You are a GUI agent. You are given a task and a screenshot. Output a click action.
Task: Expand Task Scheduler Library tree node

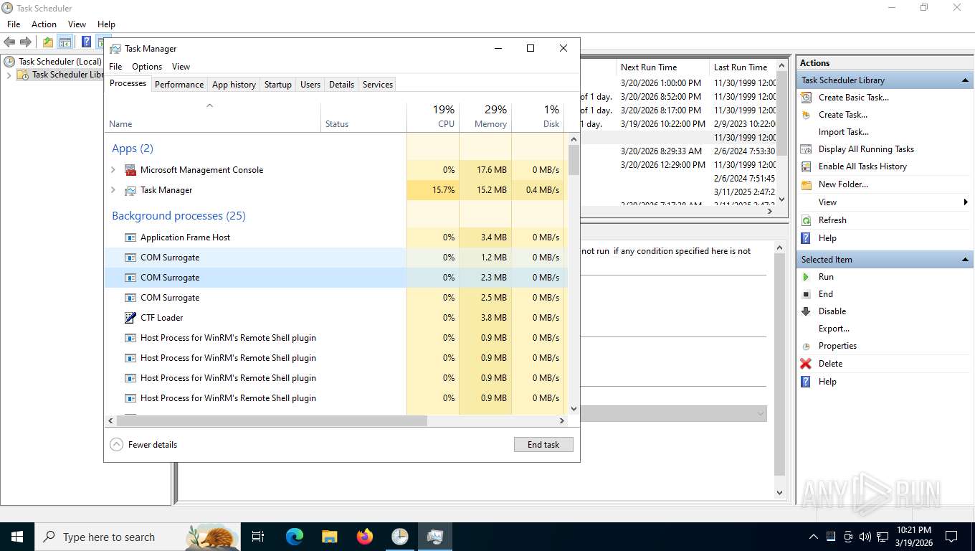tap(9, 75)
